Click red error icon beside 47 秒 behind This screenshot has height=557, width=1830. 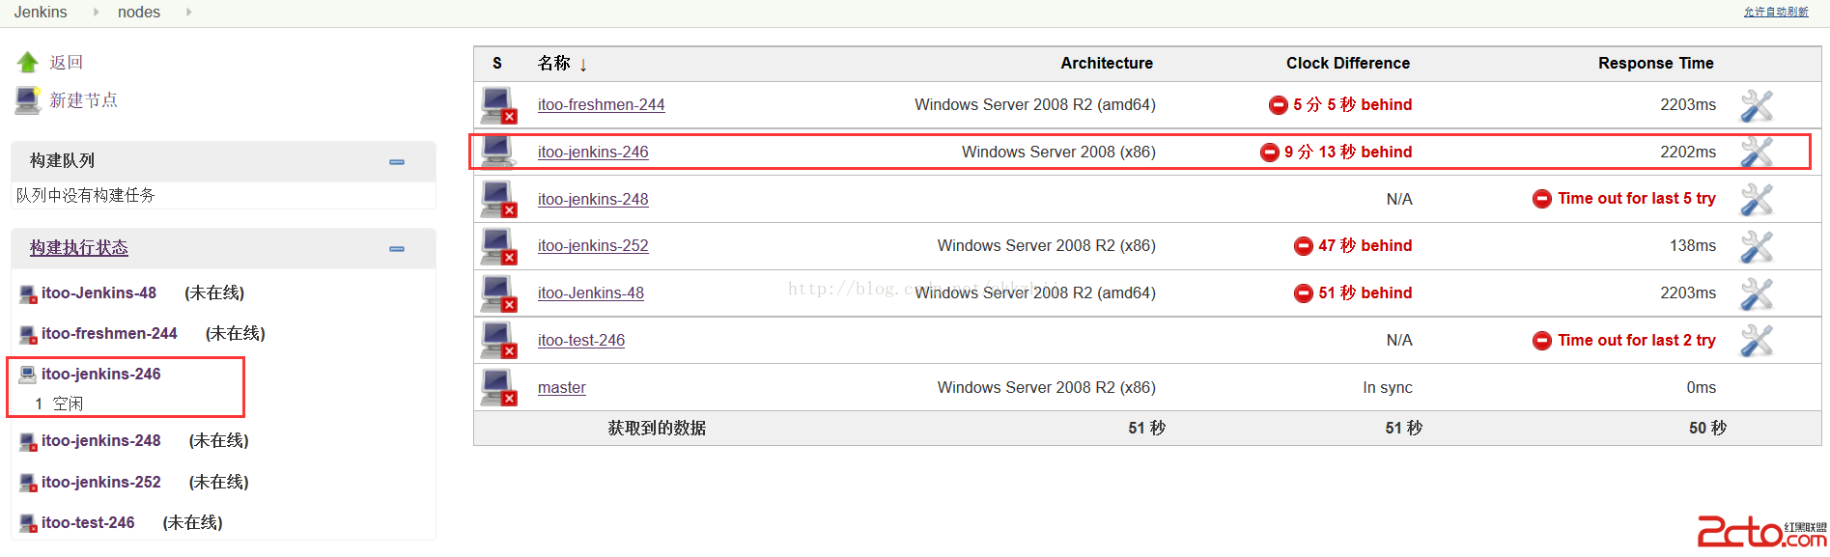point(1303,245)
